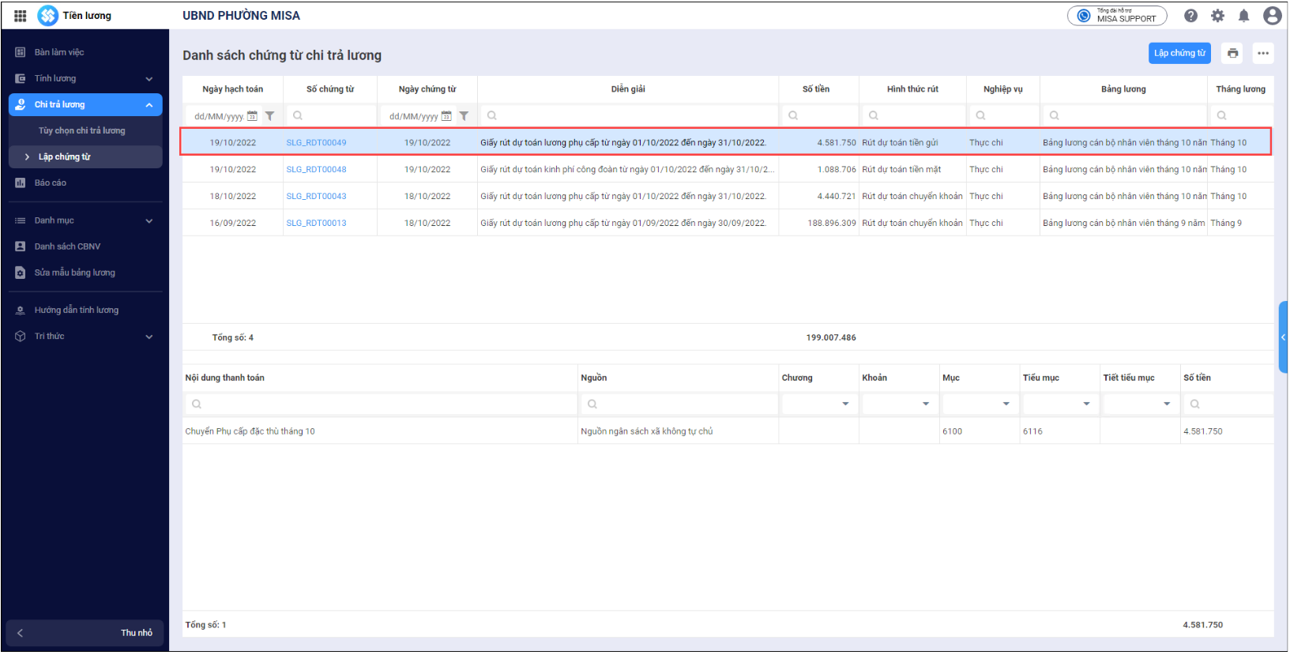Open Sửa mẫu bảng lương in sidebar
Image resolution: width=1290 pixels, height=655 pixels.
pyautogui.click(x=85, y=273)
